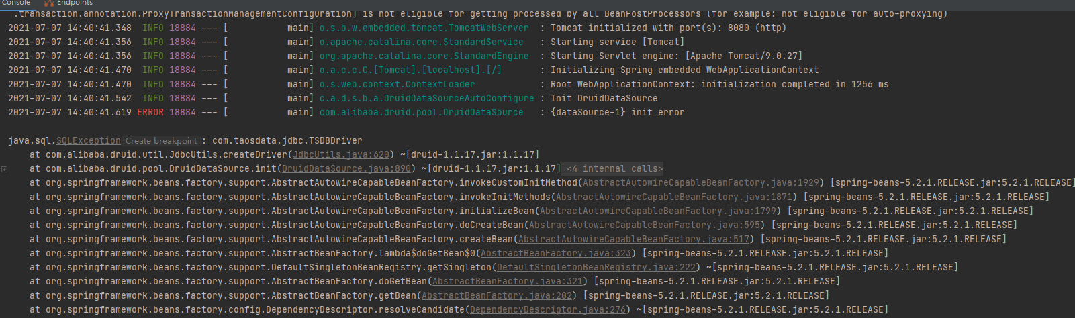Image resolution: width=1075 pixels, height=318 pixels.
Task: Navigate to AbstractAutowireCapableBeanFactory.java:1871
Action: [674, 197]
